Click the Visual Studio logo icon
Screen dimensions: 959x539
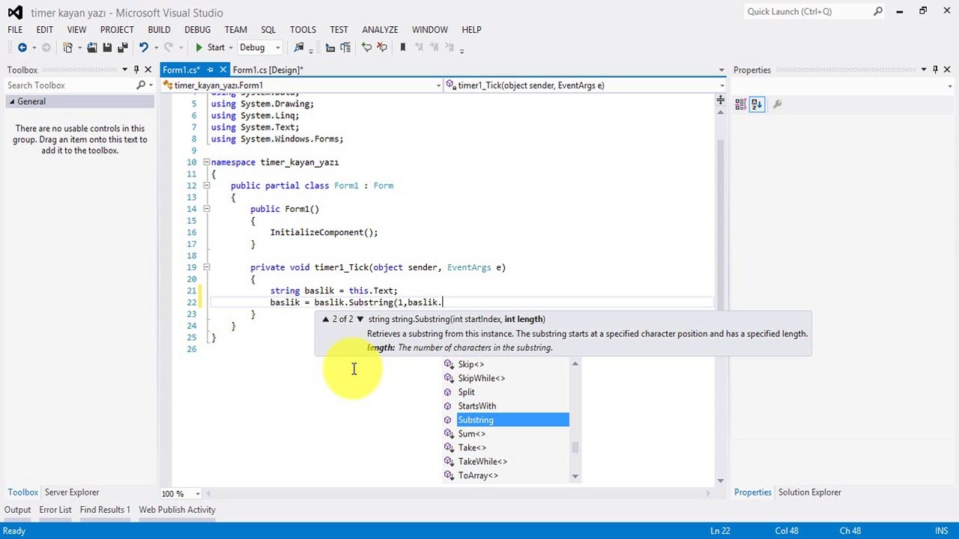pos(15,12)
